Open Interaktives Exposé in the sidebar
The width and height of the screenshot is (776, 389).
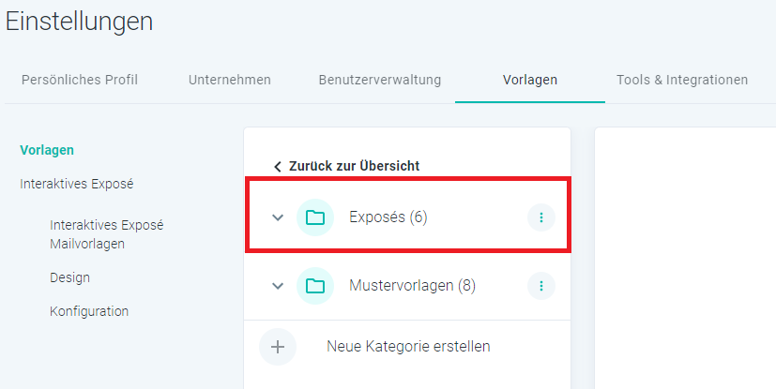77,184
